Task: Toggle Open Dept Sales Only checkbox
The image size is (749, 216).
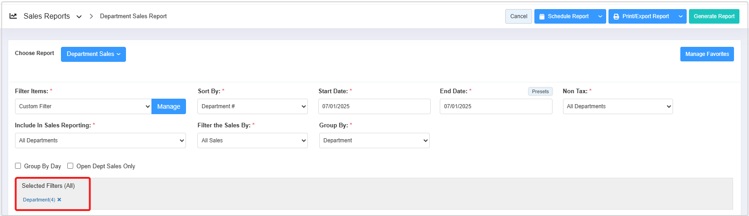Action: coord(70,166)
